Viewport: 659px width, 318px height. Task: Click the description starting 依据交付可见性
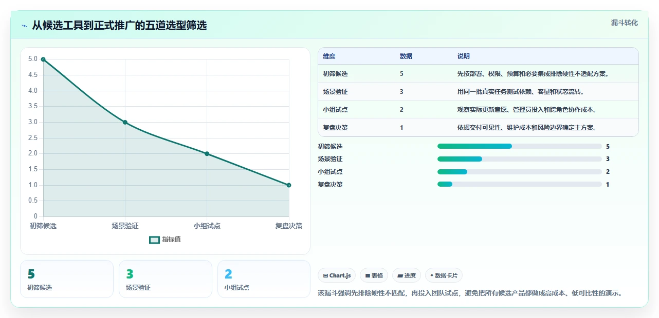(526, 128)
